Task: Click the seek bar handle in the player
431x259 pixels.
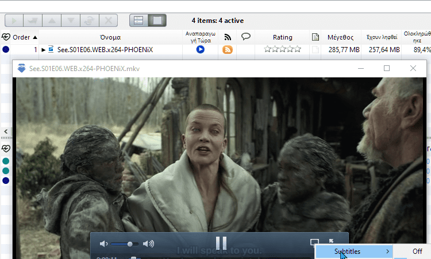Action: [133, 258]
